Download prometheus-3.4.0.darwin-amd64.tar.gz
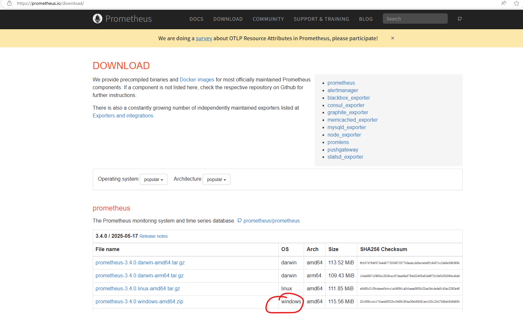The height and width of the screenshot is (314, 523). 140,263
